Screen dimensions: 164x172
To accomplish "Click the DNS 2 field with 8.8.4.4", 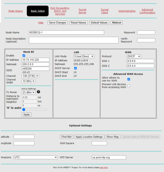I will tap(140, 66).
